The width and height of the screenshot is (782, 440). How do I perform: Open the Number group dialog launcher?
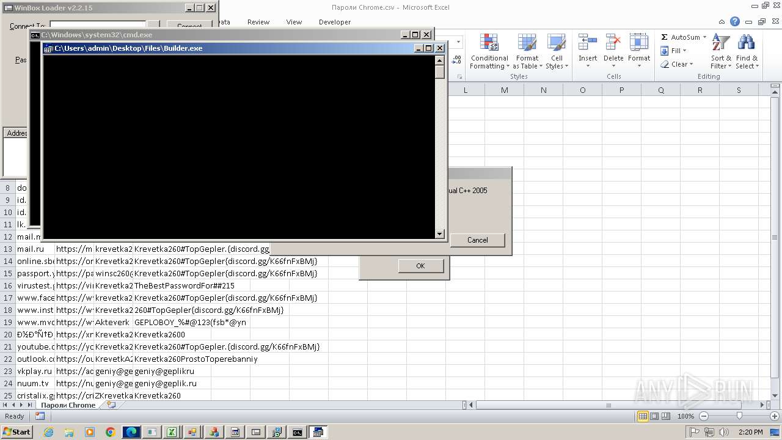[x=459, y=77]
